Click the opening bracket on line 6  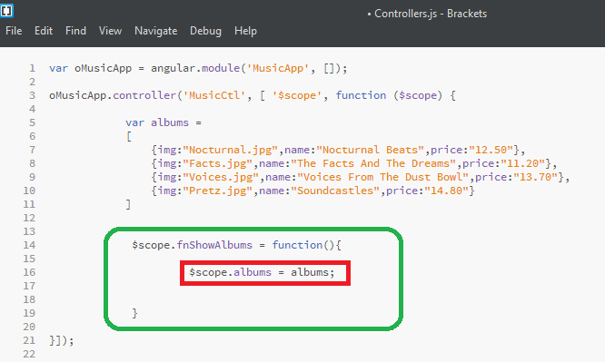[128, 136]
